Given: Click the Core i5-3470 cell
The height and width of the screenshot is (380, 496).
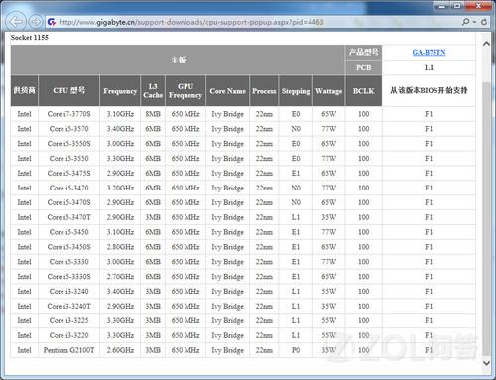Looking at the screenshot, I should pyautogui.click(x=68, y=188).
